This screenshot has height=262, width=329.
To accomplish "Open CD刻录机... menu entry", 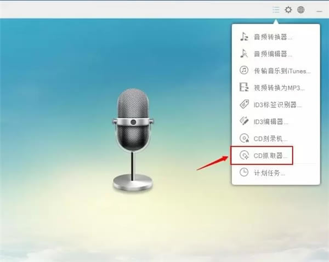I will (270, 139).
